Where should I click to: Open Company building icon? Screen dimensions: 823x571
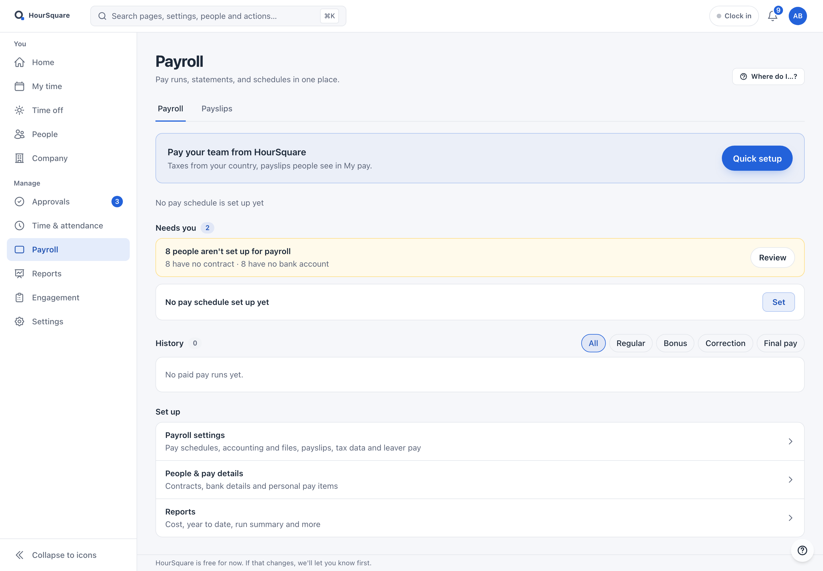coord(19,158)
